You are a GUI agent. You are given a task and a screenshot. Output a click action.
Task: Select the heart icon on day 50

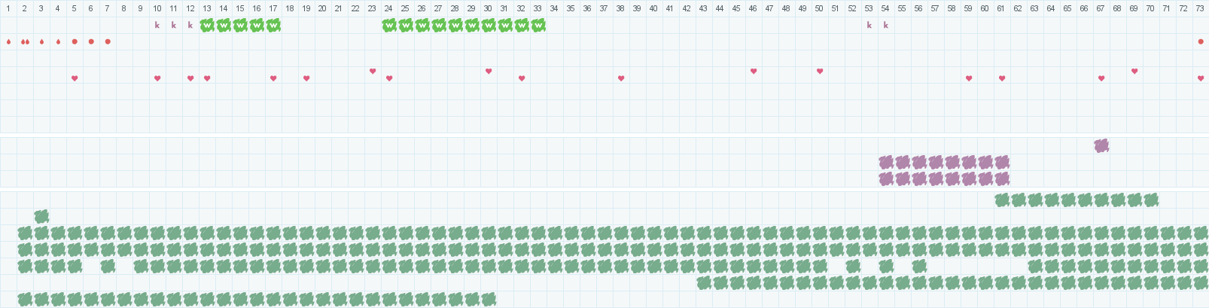click(820, 71)
